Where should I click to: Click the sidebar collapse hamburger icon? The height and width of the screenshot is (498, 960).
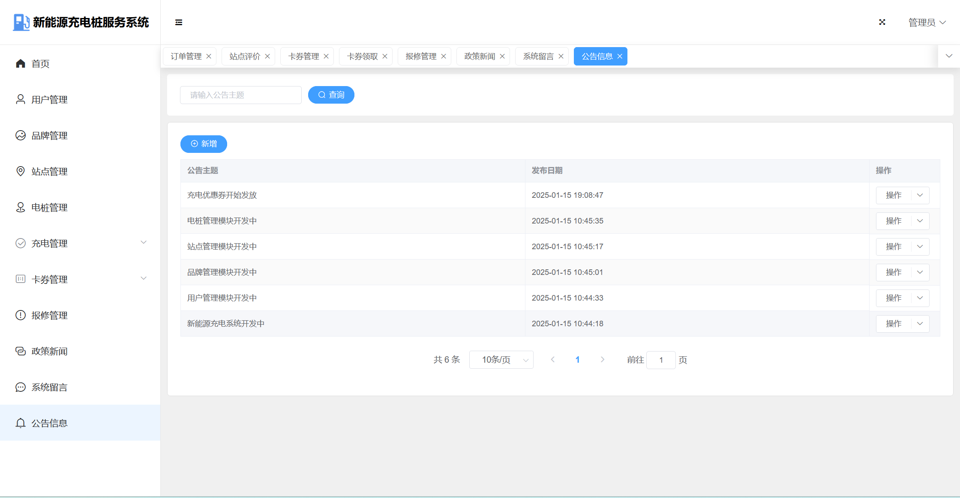179,22
